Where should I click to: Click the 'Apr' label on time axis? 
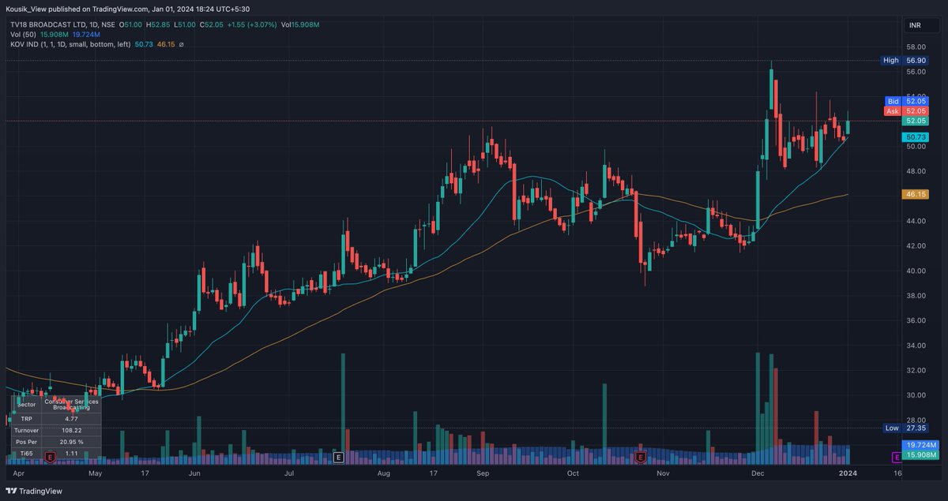tap(19, 473)
